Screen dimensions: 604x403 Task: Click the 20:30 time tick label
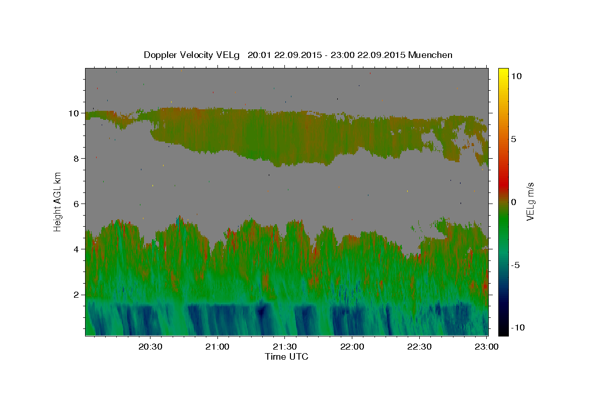tap(150, 347)
